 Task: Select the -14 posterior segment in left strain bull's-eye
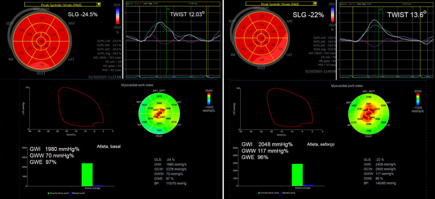coord(41,64)
